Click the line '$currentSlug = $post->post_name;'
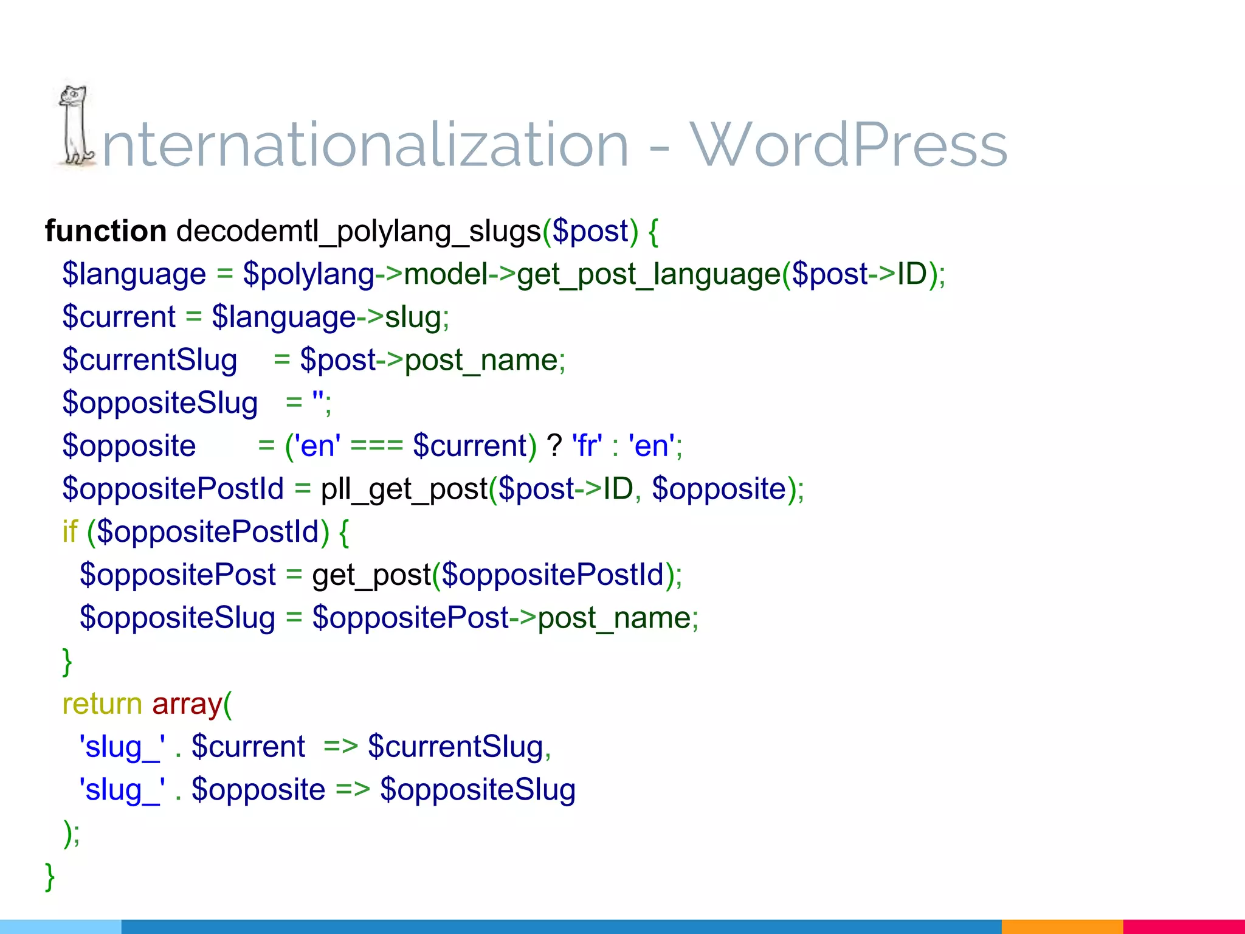 (x=314, y=361)
